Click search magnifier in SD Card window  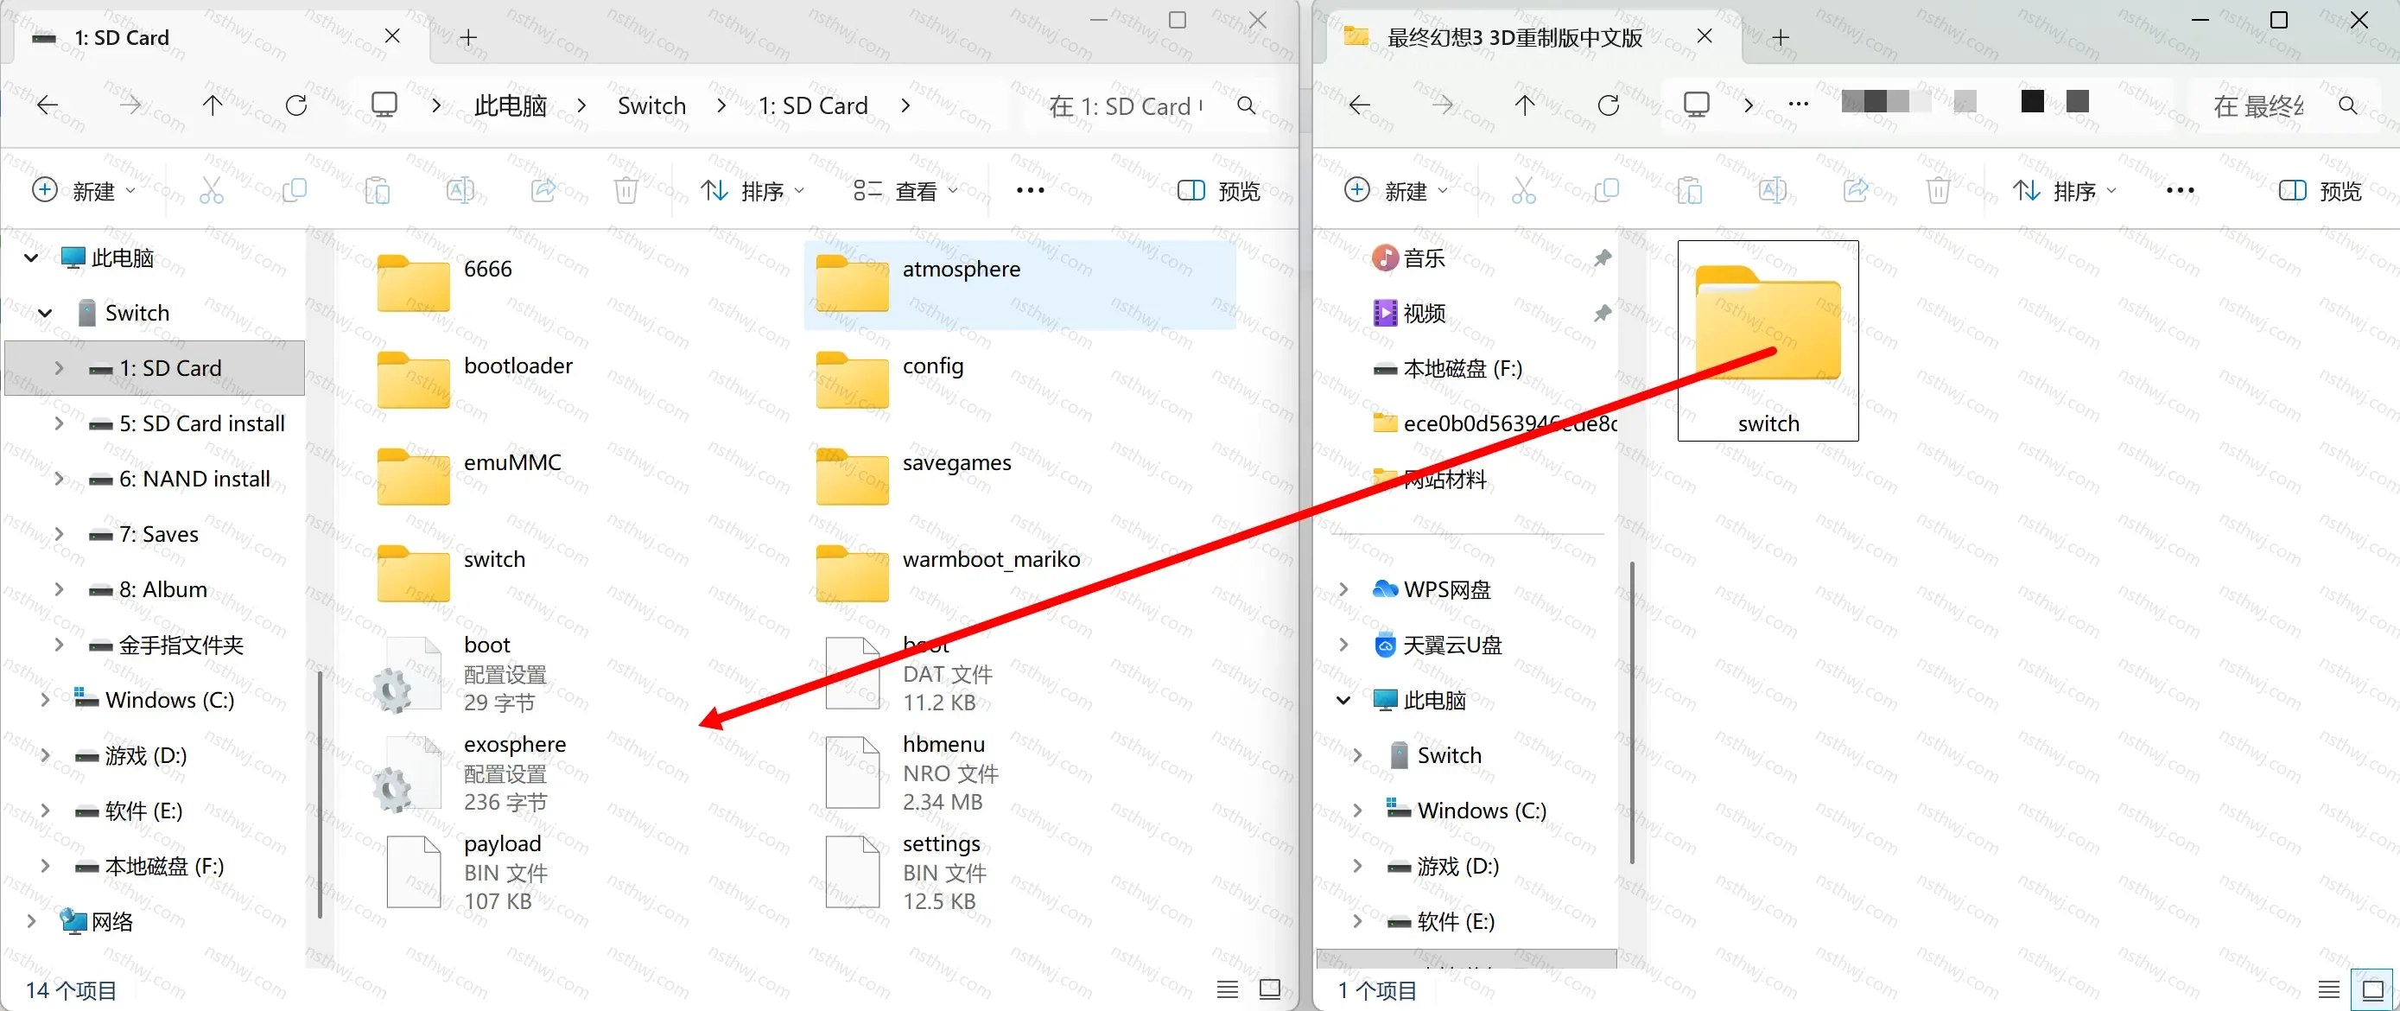pyautogui.click(x=1246, y=105)
